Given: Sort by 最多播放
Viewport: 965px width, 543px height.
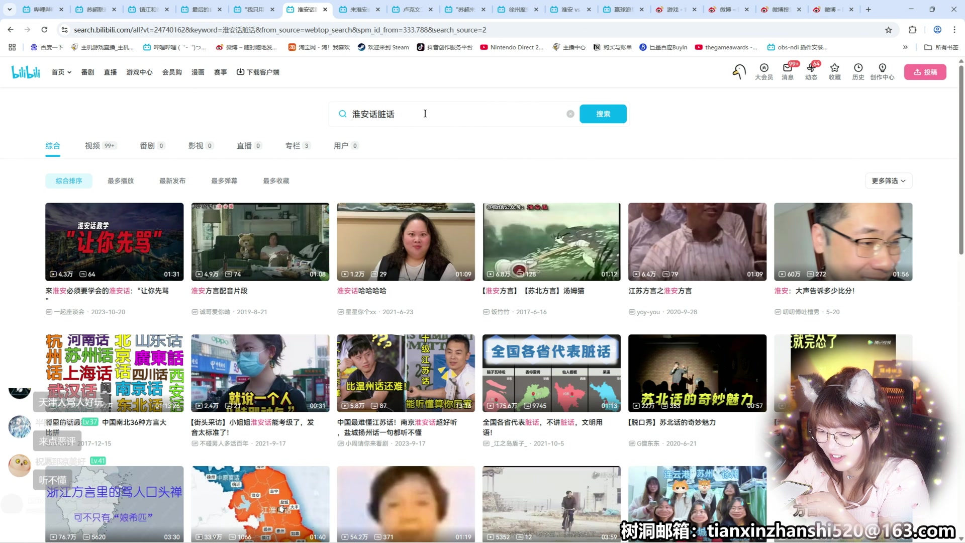Looking at the screenshot, I should click(121, 181).
